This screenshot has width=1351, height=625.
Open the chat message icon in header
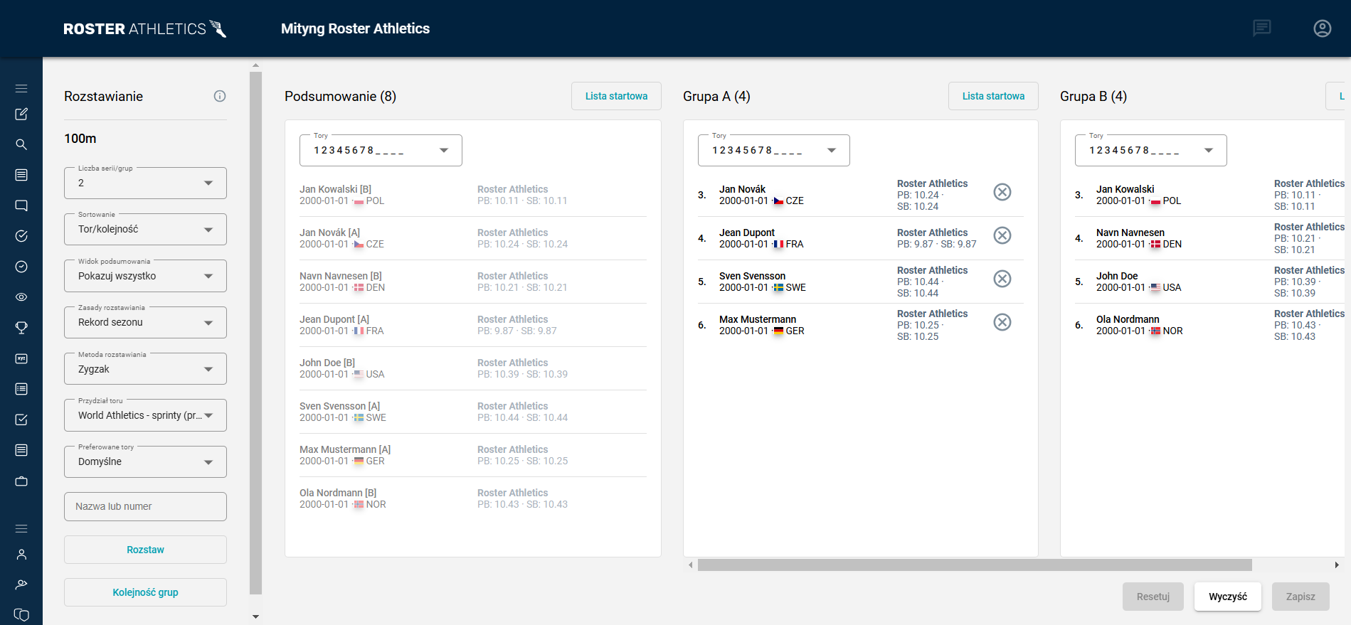point(1262,28)
